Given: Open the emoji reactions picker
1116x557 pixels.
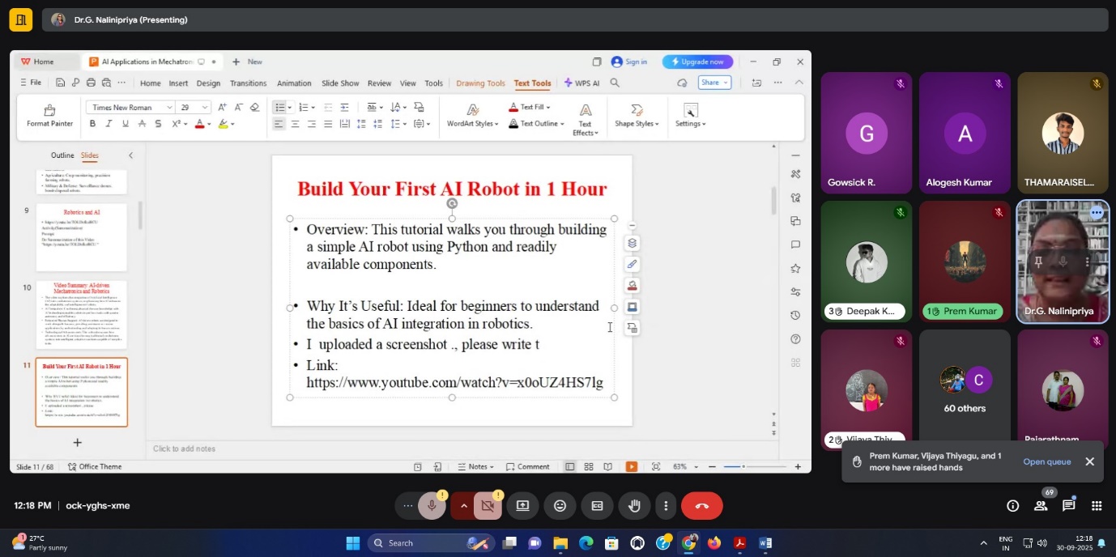Looking at the screenshot, I should (560, 506).
